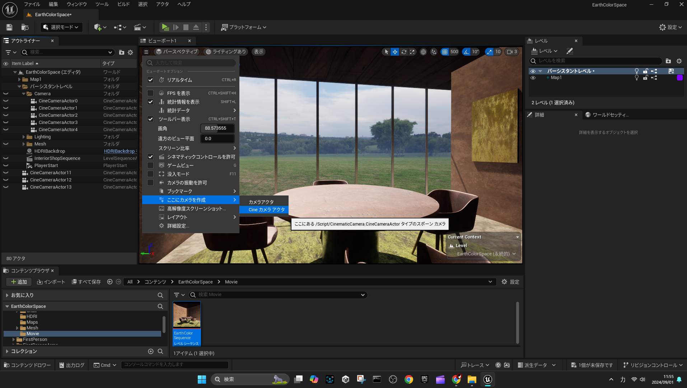Open the viewport hamburger options menu
The image size is (687, 388).
coord(146,52)
